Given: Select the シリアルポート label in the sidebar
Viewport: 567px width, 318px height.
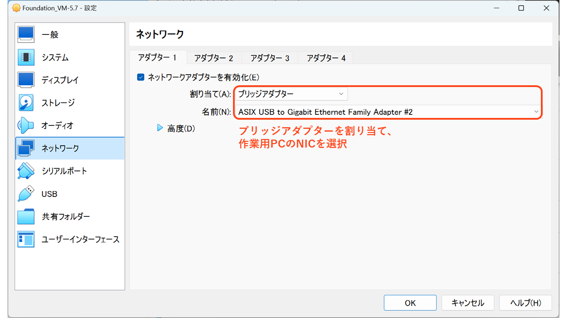Looking at the screenshot, I should (64, 171).
